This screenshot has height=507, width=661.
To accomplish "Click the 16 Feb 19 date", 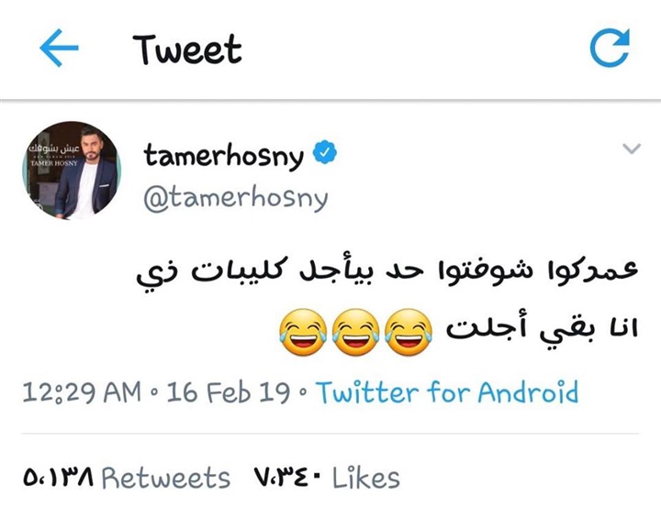I will [229, 392].
